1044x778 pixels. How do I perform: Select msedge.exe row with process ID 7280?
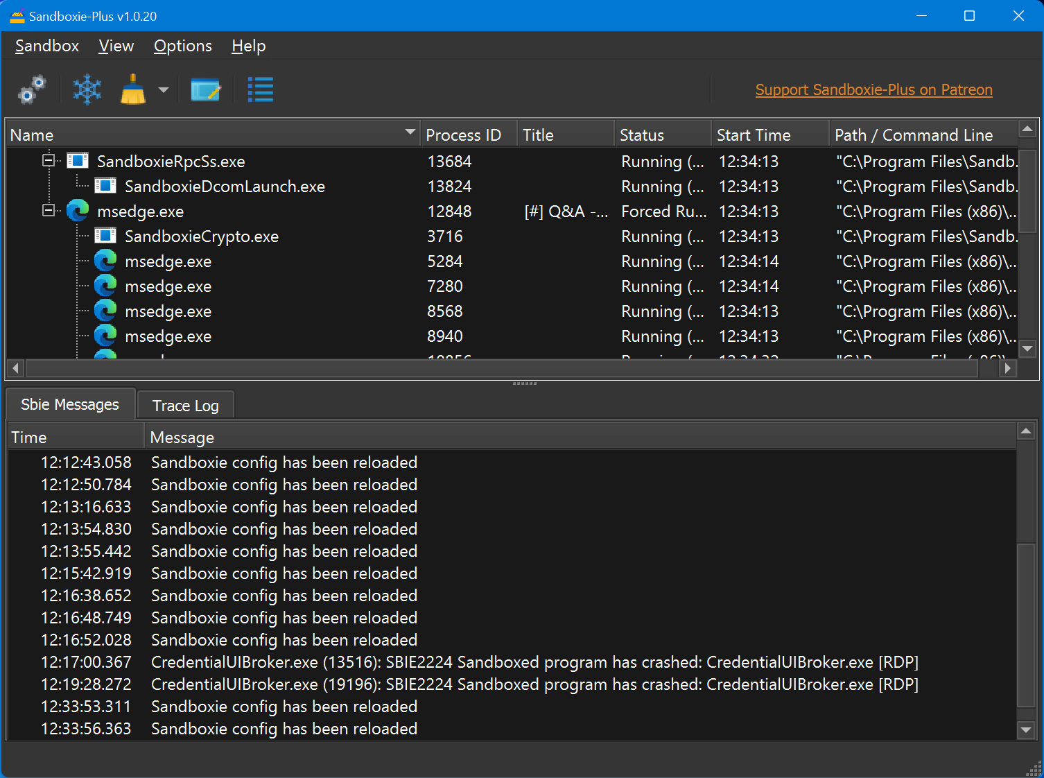coord(168,286)
